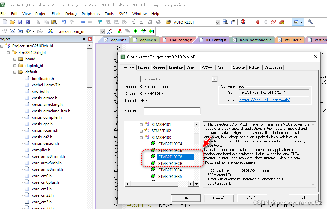
Task: Open Options for Target magic wand
Action: tap(110, 31)
